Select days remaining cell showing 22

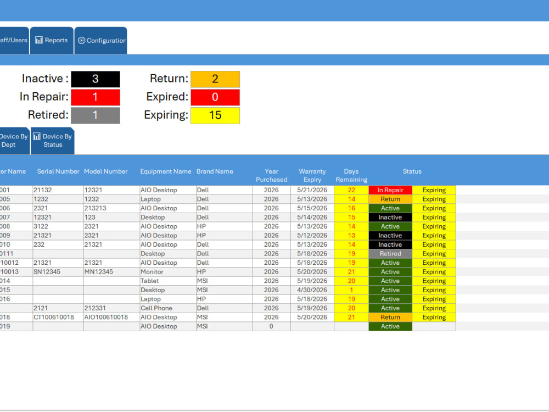tap(351, 190)
